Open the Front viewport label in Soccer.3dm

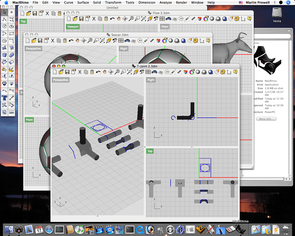[x=29, y=120]
